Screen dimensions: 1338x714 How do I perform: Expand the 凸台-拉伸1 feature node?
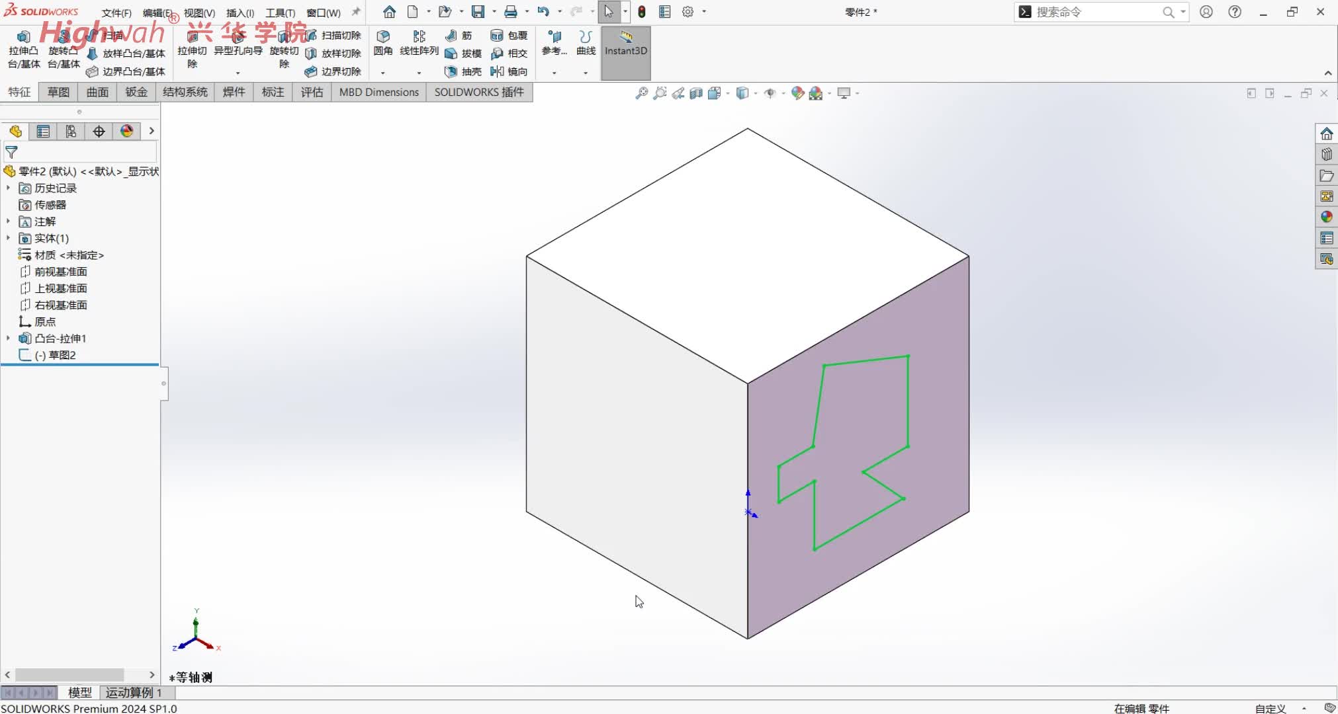point(8,338)
